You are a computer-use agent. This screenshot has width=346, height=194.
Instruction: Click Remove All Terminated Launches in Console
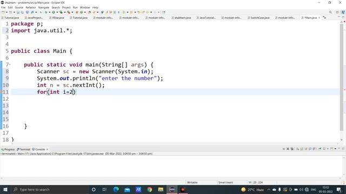292,149
